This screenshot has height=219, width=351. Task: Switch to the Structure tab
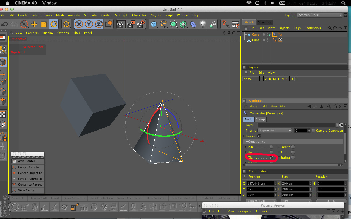(x=265, y=22)
